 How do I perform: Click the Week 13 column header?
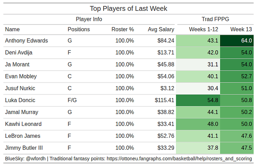241,29
